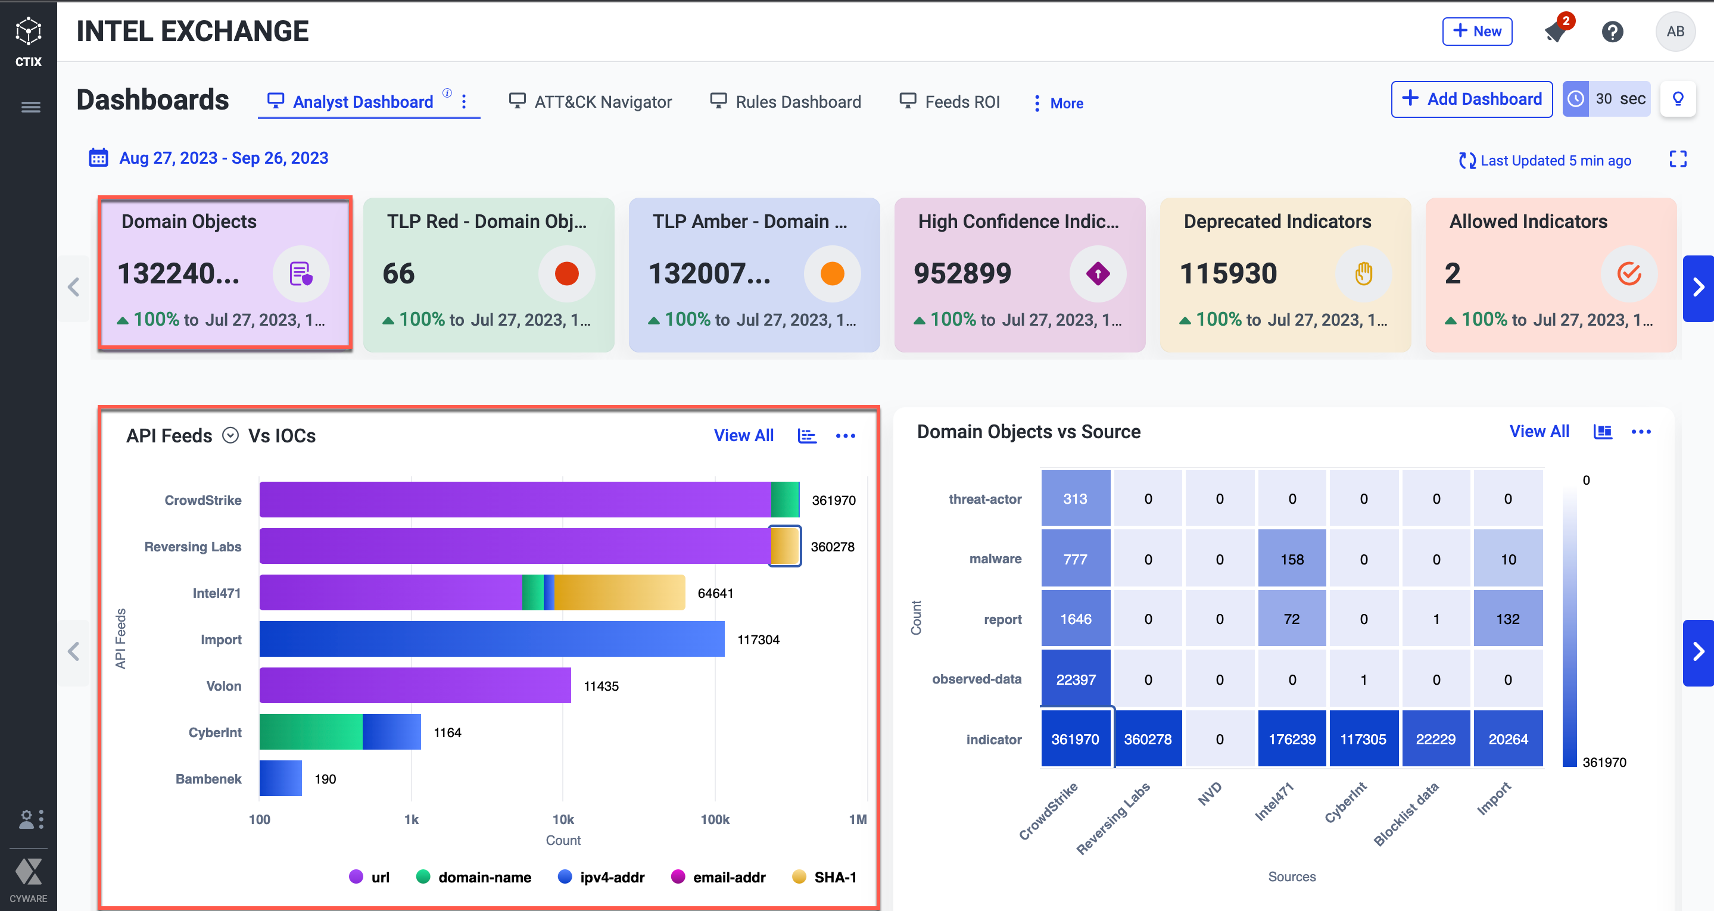Click the Reversing Labs SHA-1 bar segment

click(x=784, y=547)
